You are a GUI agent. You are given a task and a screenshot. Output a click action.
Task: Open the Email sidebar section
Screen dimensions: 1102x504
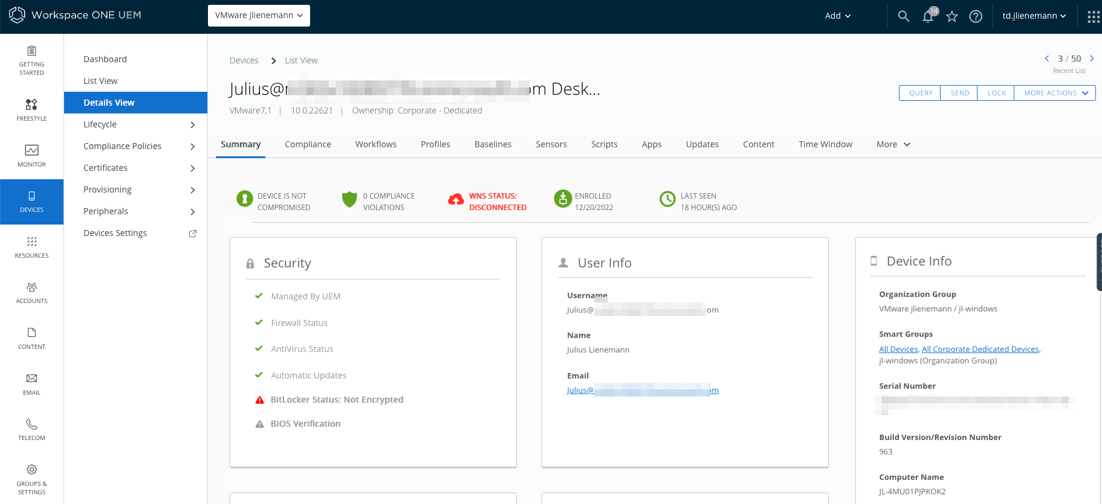coord(31,384)
